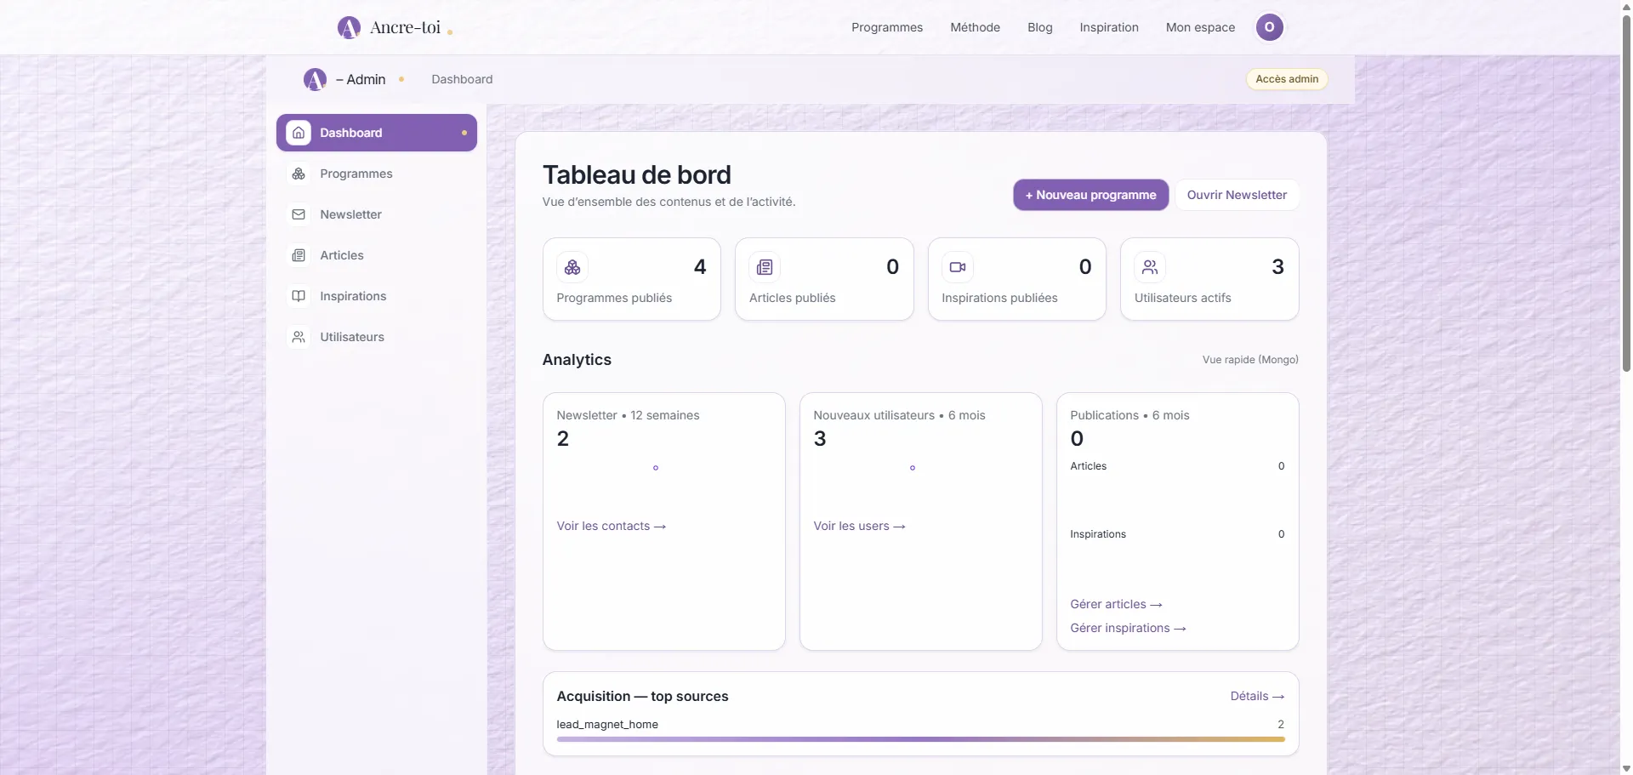Screen dimensions: 1633x775
Task: Click the Utilisateurs actifs users icon
Action: 1150,266
